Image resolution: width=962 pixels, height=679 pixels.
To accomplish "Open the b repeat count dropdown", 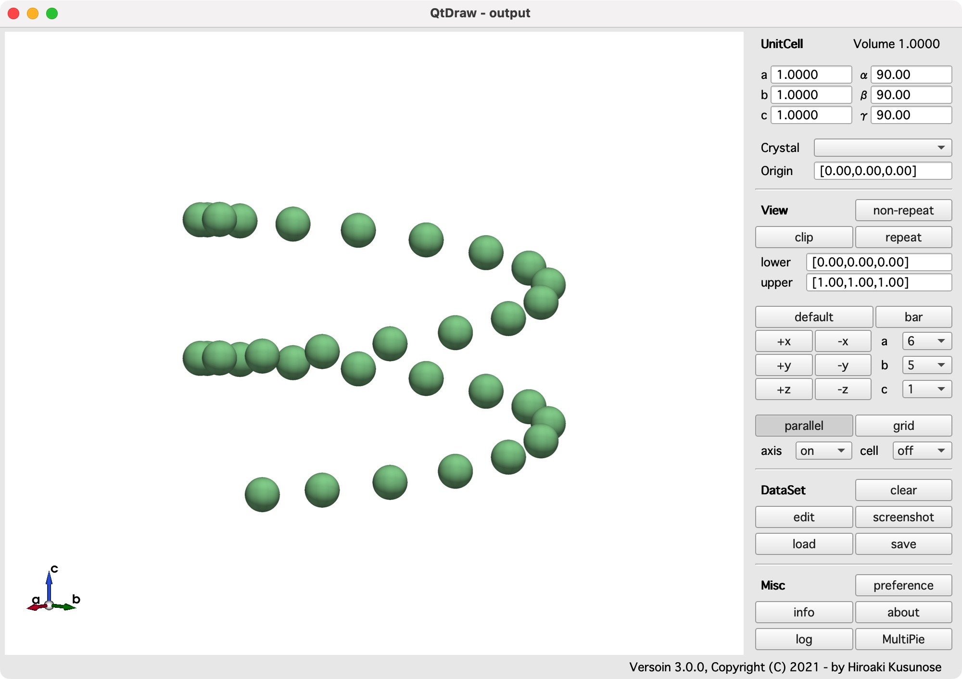I will point(926,365).
